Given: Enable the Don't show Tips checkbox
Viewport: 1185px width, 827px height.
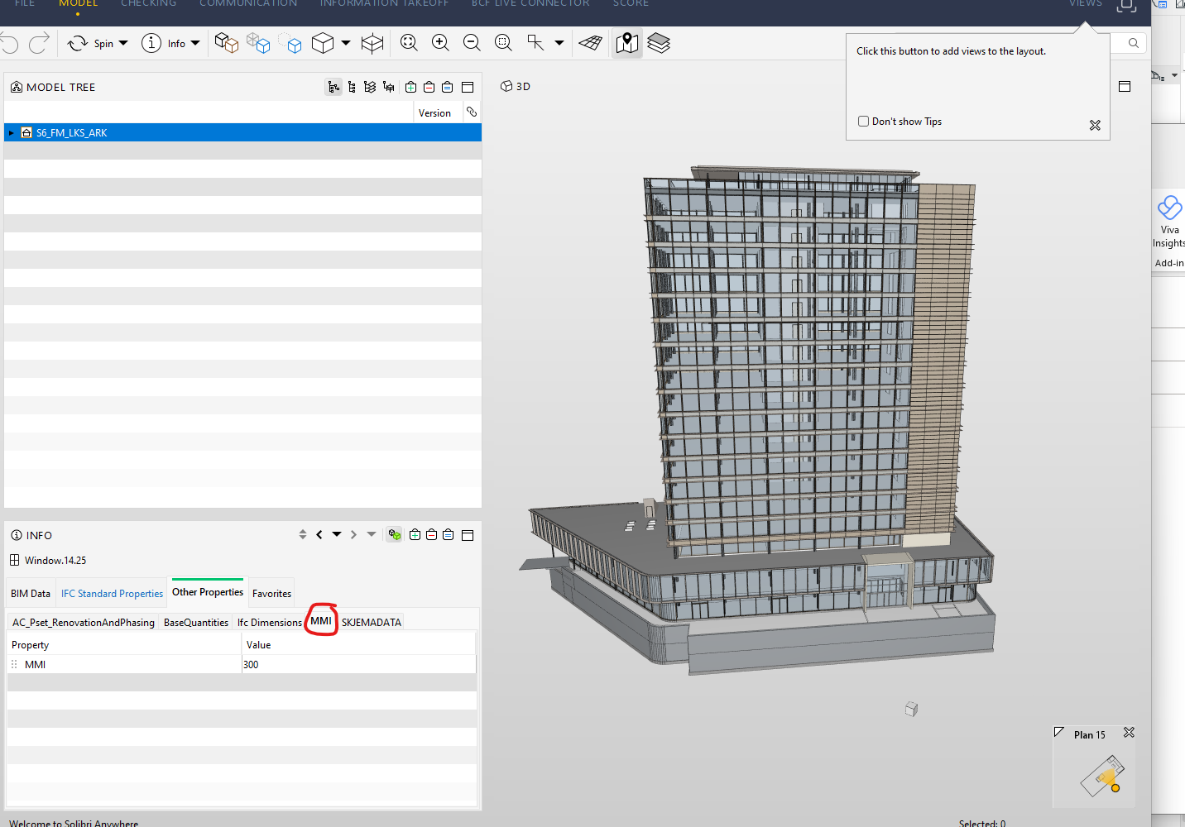Looking at the screenshot, I should [x=864, y=122].
